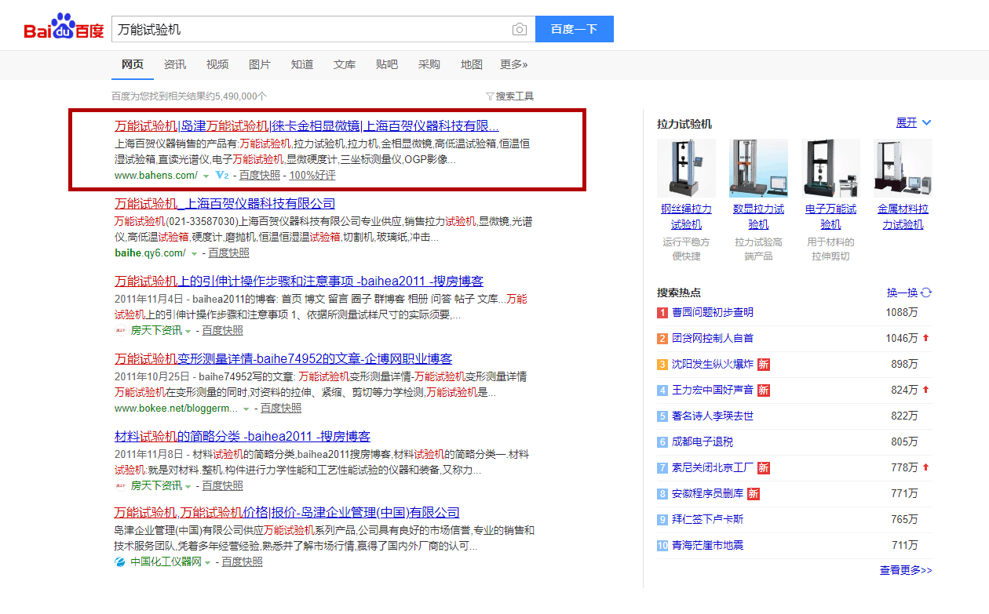Refresh hot searches with 换一换 icon
Viewport: 989px width, 614px height.
coord(926,292)
